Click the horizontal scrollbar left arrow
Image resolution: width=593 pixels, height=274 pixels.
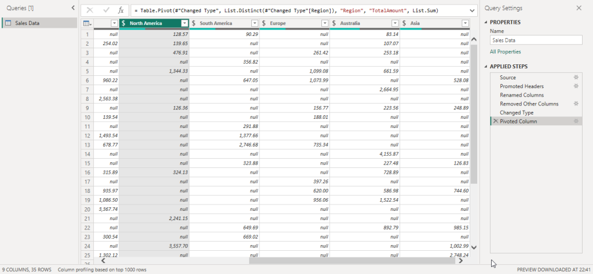point(103,261)
